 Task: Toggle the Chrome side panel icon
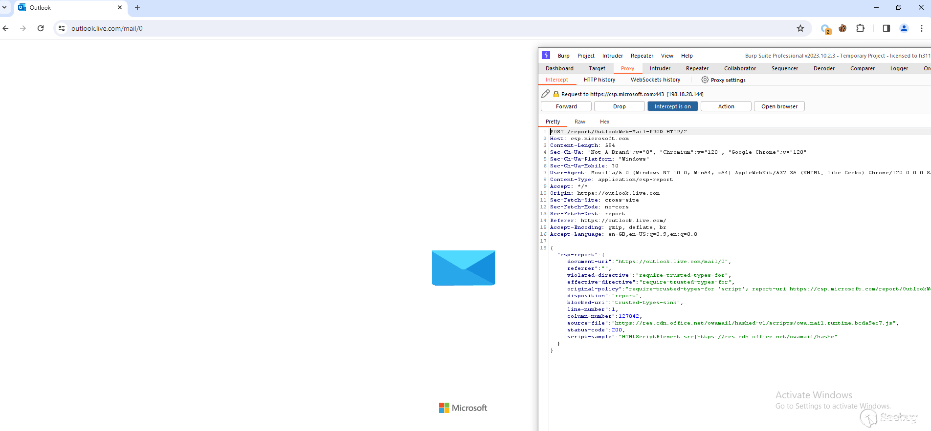click(x=887, y=28)
